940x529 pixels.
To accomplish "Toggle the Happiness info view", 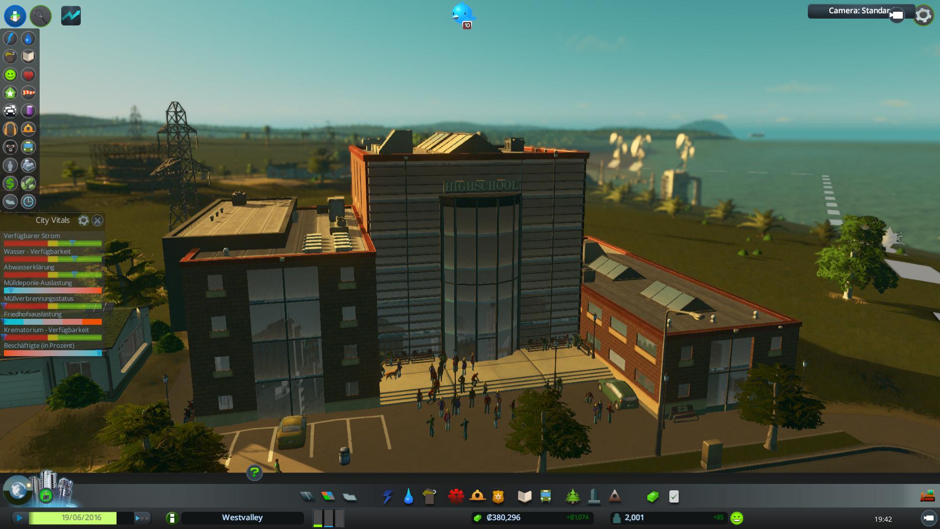I will (10, 74).
